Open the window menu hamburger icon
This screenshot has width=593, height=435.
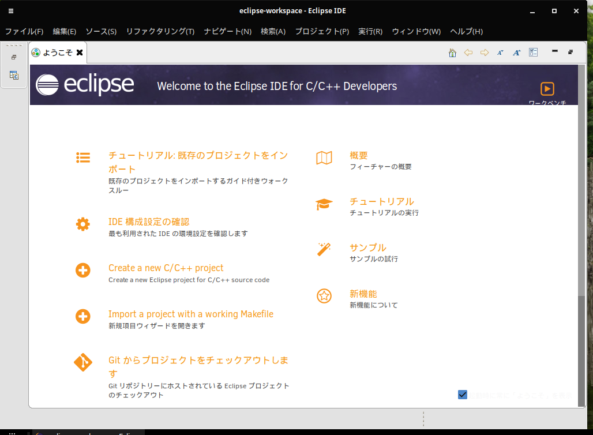click(x=11, y=11)
